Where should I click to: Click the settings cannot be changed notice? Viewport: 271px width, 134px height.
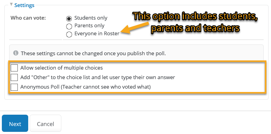tap(93, 53)
